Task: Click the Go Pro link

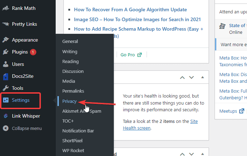Action: 128,55
